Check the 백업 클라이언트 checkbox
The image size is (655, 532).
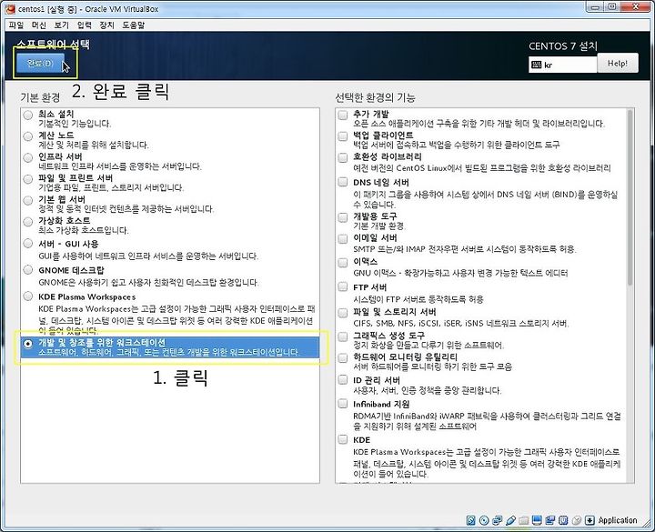[x=343, y=136]
